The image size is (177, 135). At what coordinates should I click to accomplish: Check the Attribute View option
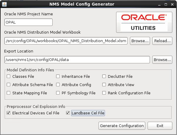(104, 85)
